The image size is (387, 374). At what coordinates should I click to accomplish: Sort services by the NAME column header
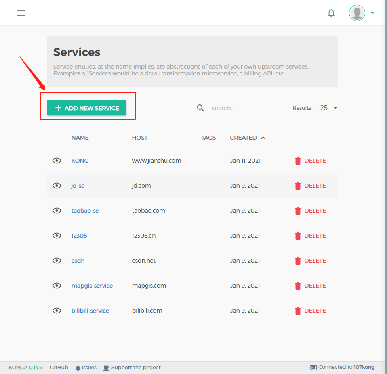click(80, 138)
